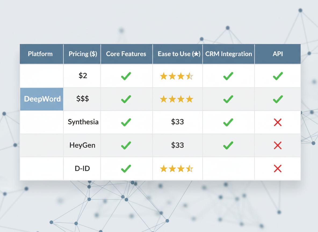This screenshot has height=232, width=318.
Task: Click the red X in HeyGen's API column
Action: pyautogui.click(x=278, y=145)
